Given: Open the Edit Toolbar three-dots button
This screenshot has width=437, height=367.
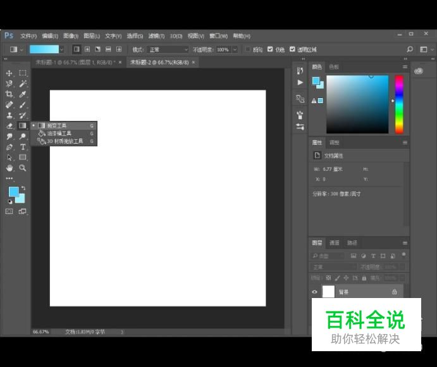Looking at the screenshot, I should click(9, 178).
